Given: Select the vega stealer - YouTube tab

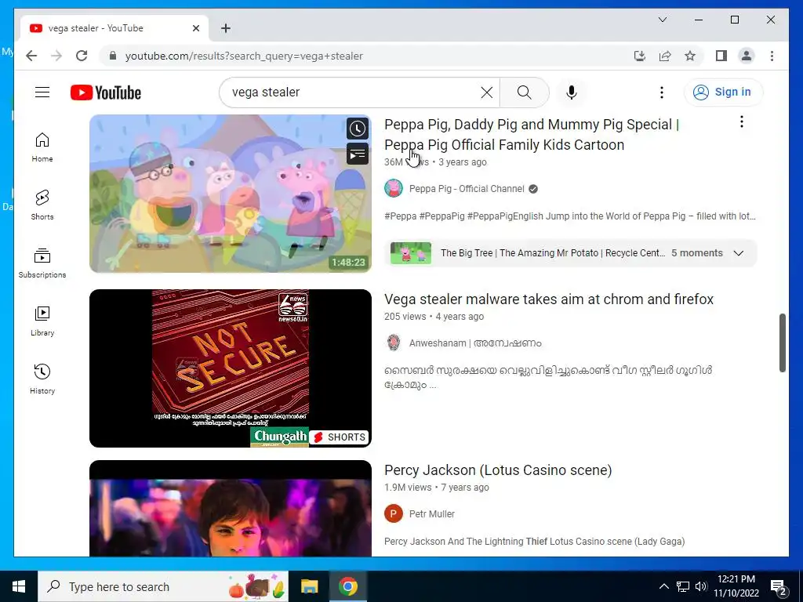Looking at the screenshot, I should pyautogui.click(x=114, y=28).
